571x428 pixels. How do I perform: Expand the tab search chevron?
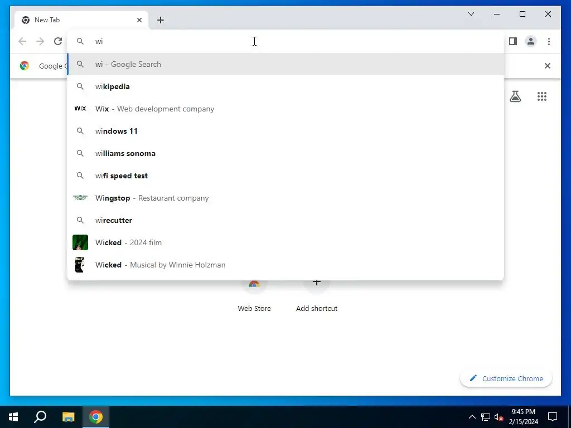471,14
